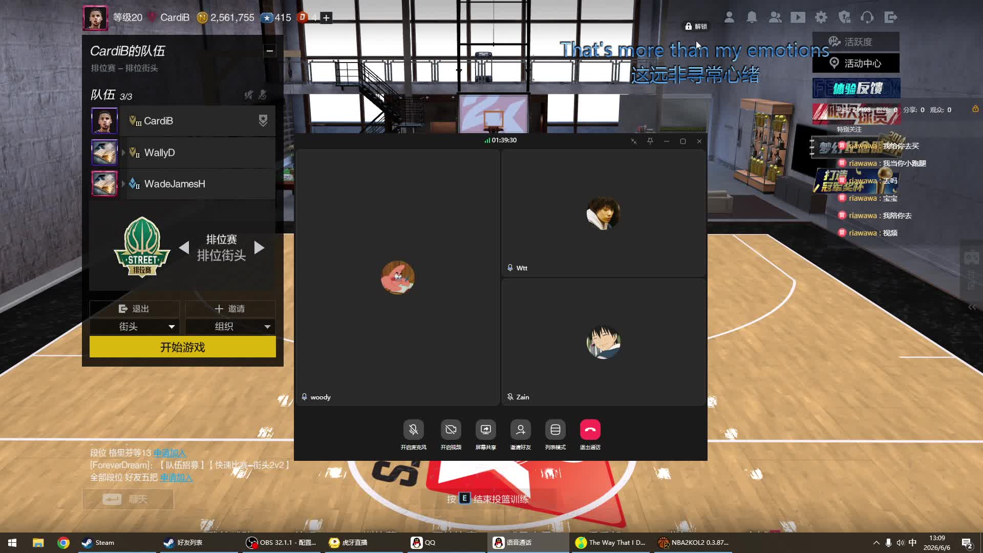This screenshot has height=553, width=983.
Task: Switch to Steam taskbar item
Action: [117, 543]
